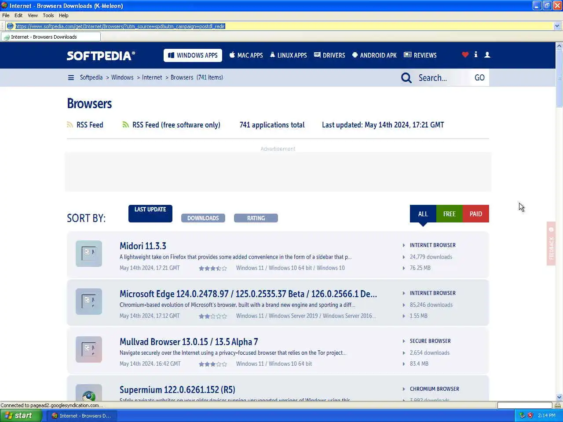This screenshot has height=422, width=563.
Task: Sort list by Downloads
Action: 203,218
